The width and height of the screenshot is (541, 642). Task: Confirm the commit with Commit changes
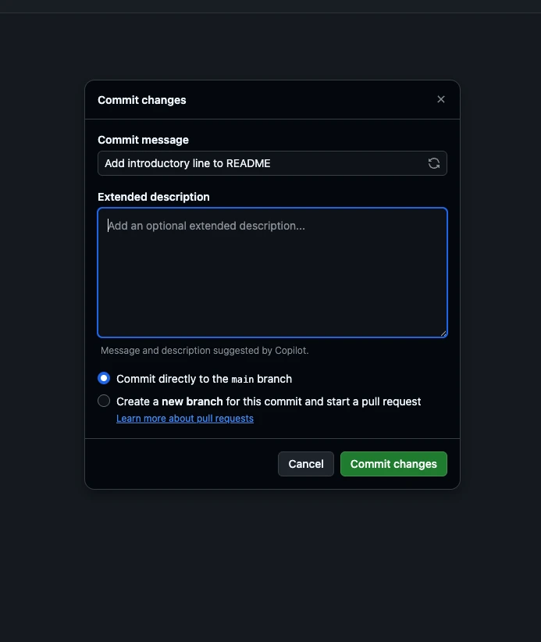[393, 463]
